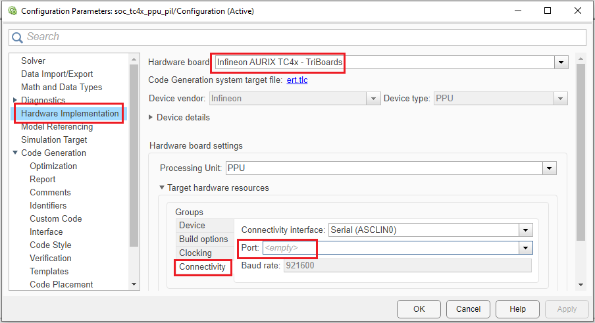Screen dimensions: 595x323
Task: Expand the Diagnostics tree node
Action: click(15, 100)
